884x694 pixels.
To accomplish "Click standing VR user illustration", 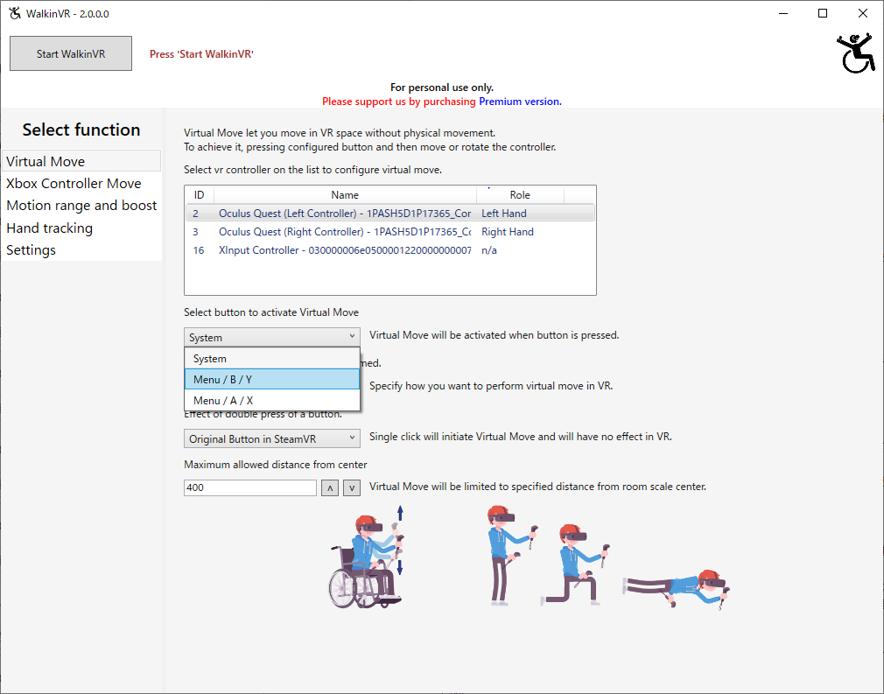I will [x=511, y=556].
